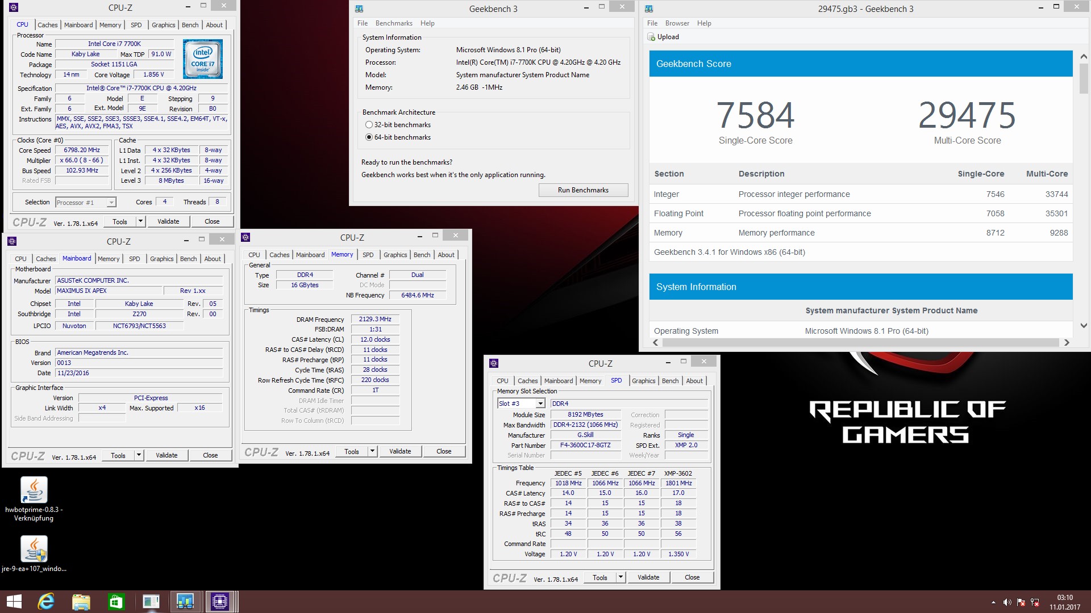Open the Tools dropdown arrow in SPD window
1091x613 pixels.
point(621,577)
